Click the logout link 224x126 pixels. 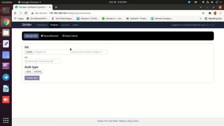coord(210,25)
